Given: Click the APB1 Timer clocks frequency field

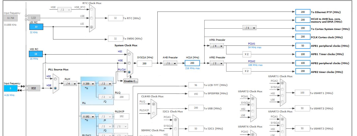Looking at the screenshot, I should (303, 54).
